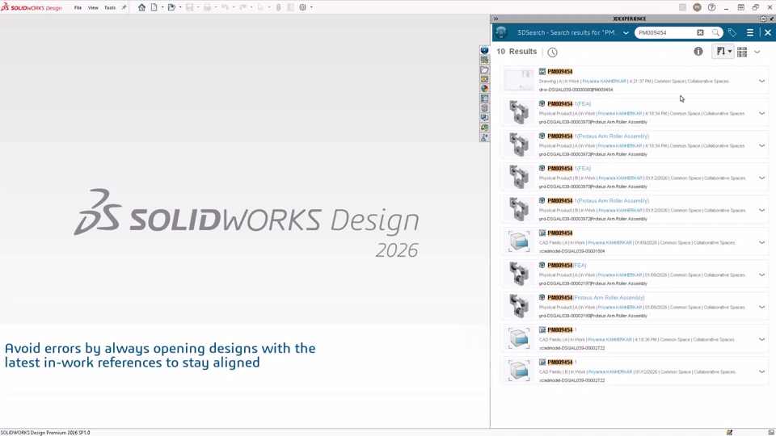Open the Forum chat bubbles tab

click(484, 118)
